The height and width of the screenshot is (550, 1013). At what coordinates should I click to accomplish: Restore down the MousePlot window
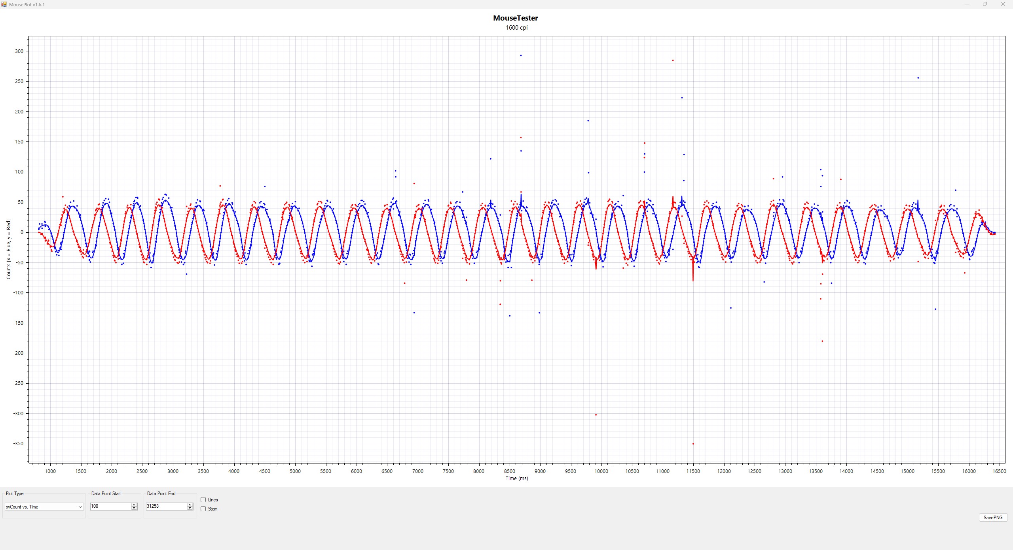tap(985, 4)
